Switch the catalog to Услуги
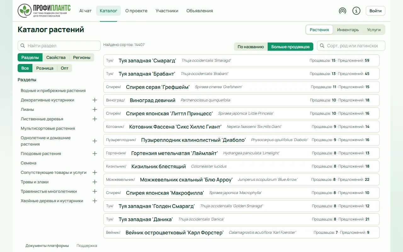 [374, 30]
